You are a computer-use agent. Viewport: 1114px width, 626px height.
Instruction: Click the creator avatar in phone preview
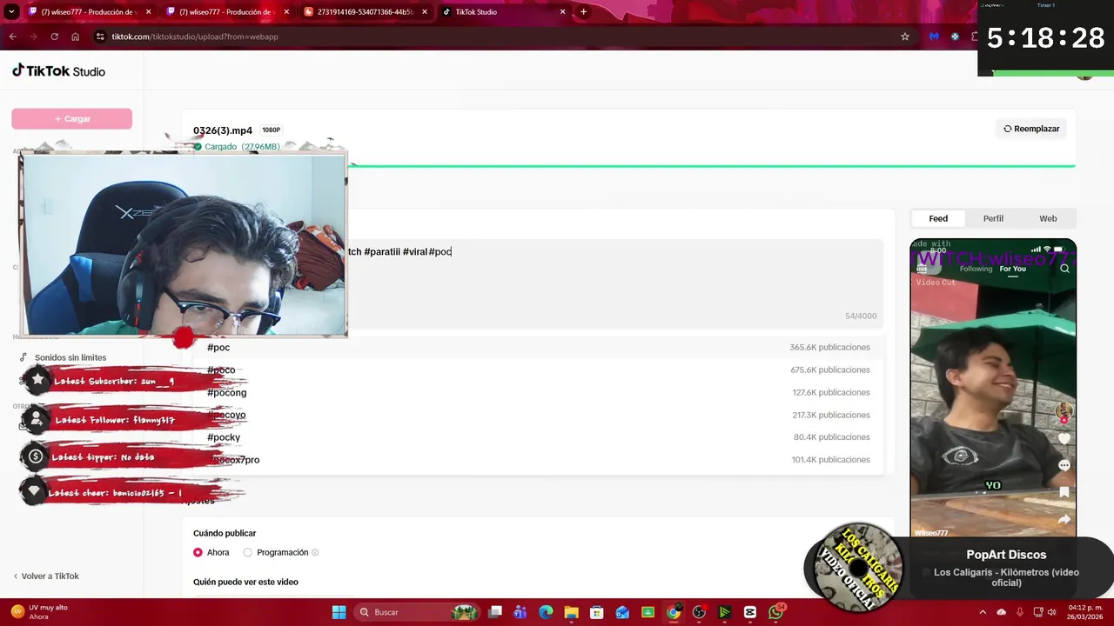pos(1064,410)
